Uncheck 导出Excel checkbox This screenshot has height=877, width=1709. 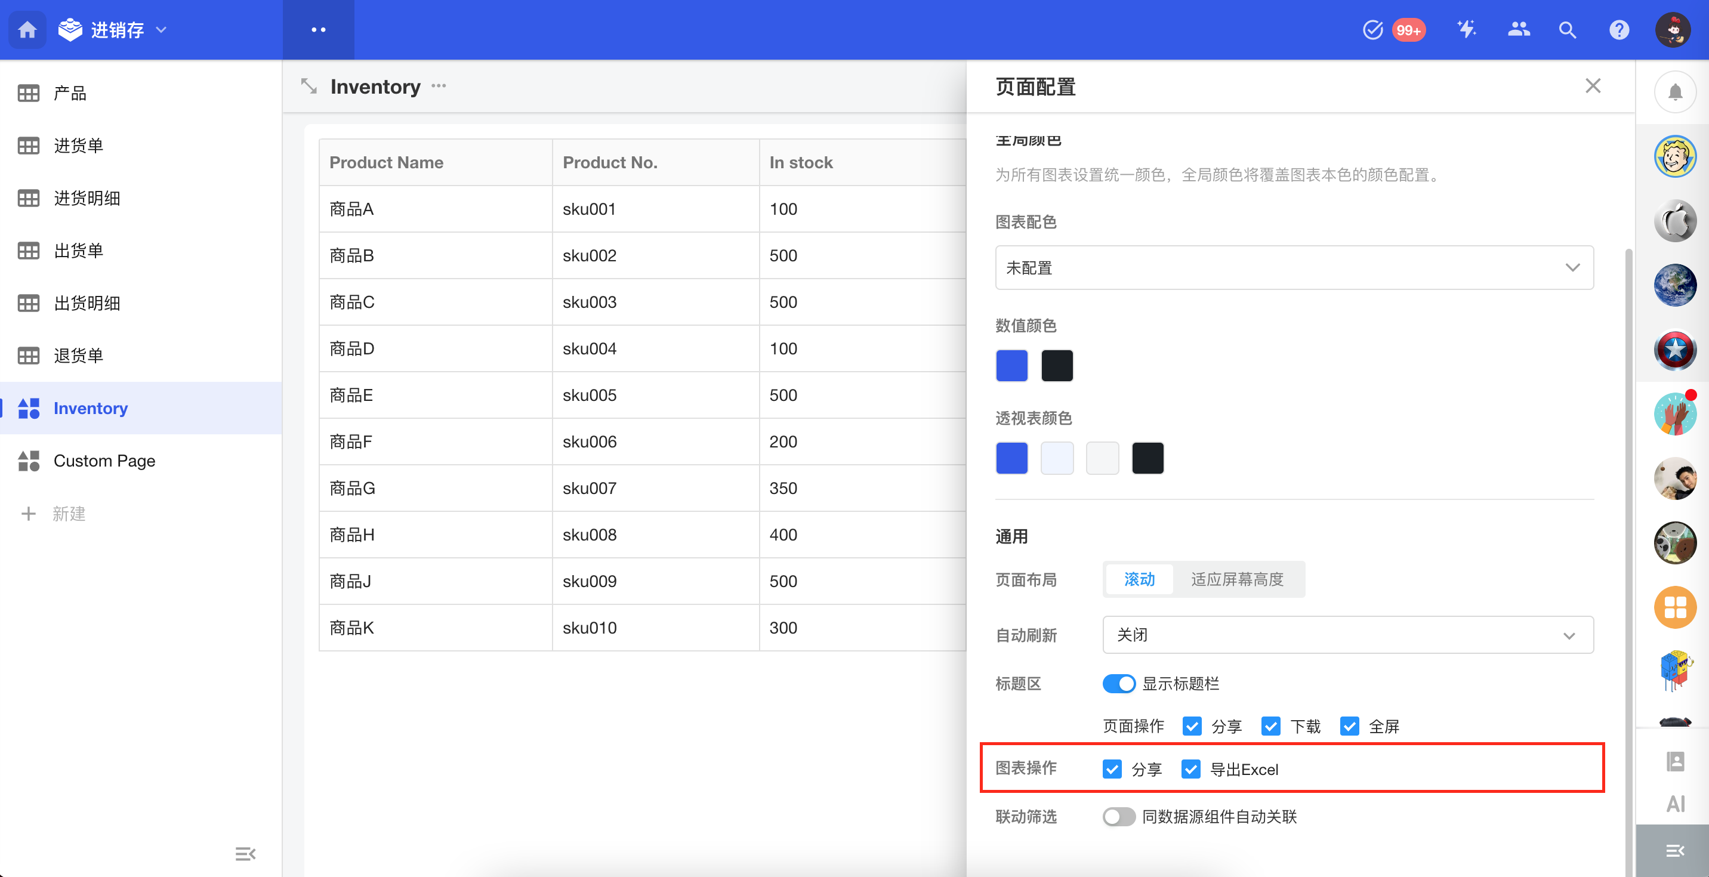pos(1191,769)
